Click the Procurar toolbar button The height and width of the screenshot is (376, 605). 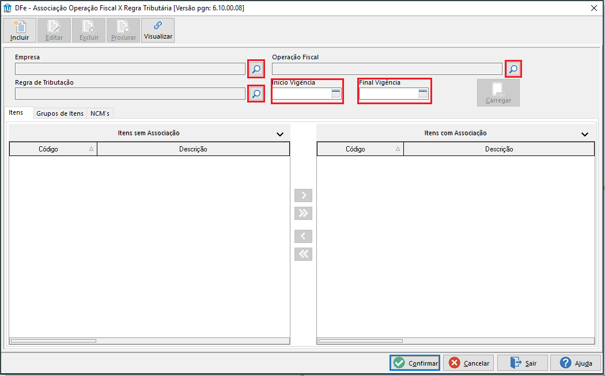point(123,30)
